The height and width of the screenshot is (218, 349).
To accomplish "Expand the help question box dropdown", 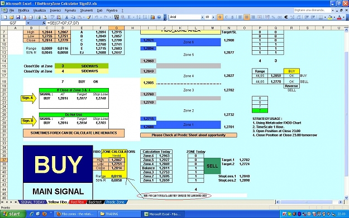I will pyautogui.click(x=333, y=10).
